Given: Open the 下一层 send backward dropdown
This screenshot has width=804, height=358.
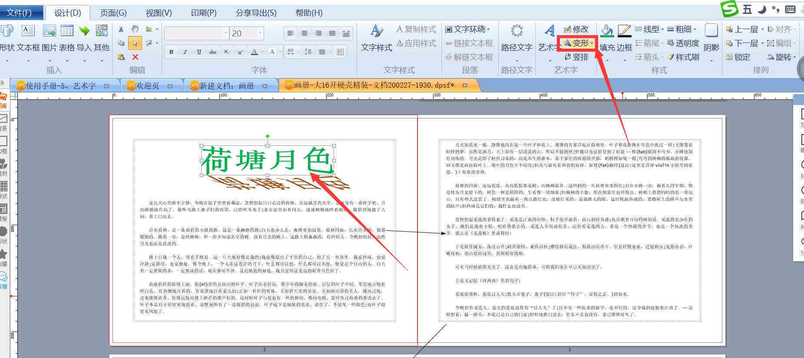Looking at the screenshot, I should [762, 43].
